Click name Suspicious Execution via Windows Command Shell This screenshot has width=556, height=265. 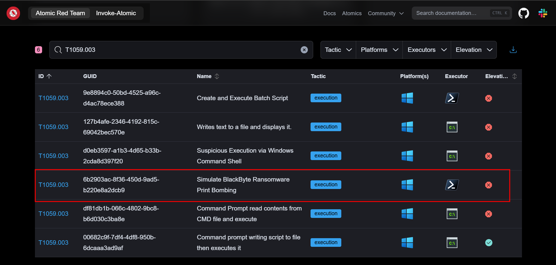(245, 156)
